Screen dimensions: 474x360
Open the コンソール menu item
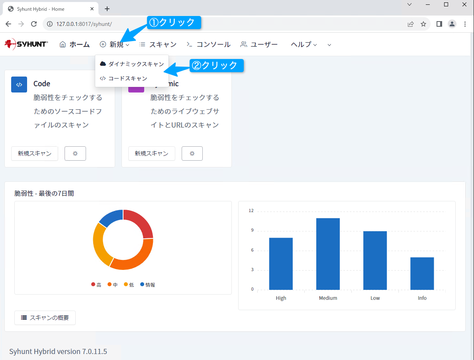coord(209,45)
